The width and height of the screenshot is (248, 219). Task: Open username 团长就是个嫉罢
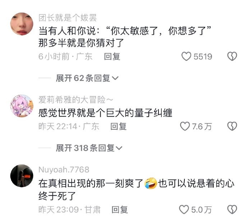(68, 18)
